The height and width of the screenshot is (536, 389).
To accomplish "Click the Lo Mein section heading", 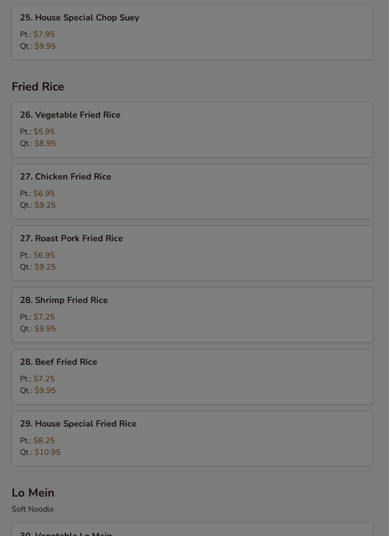I will [33, 493].
